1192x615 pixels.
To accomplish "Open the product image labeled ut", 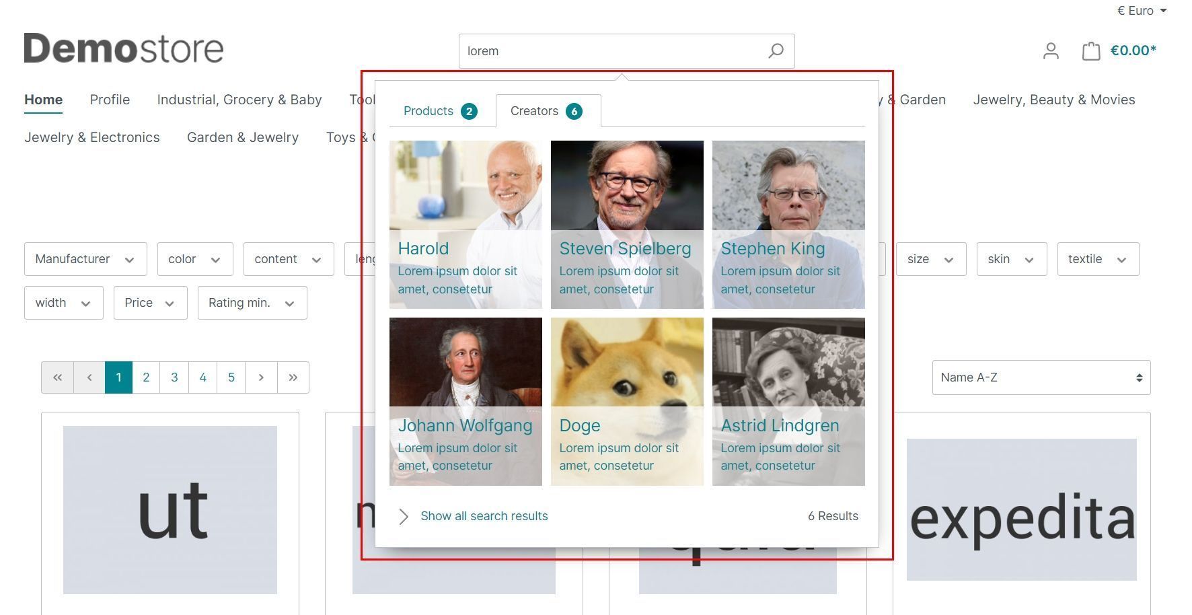I will pyautogui.click(x=170, y=510).
